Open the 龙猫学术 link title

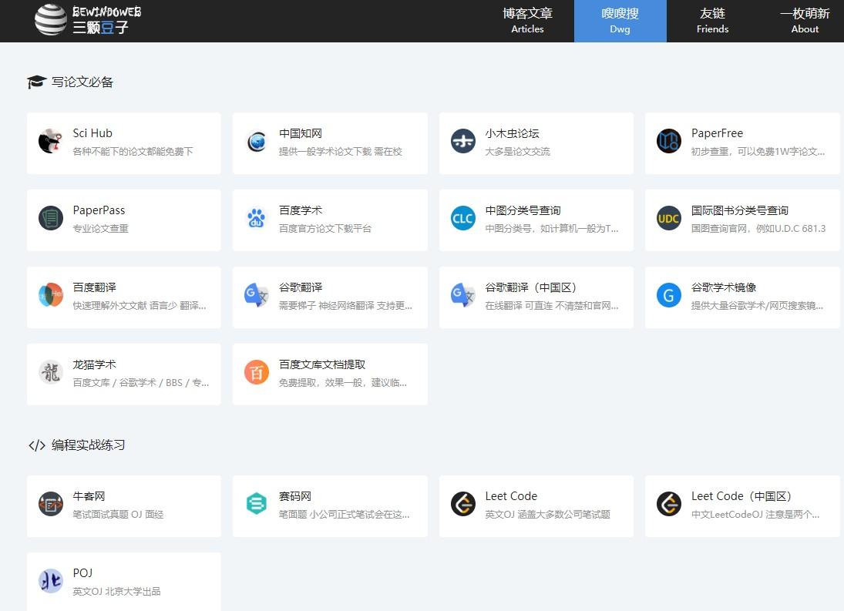click(x=94, y=364)
